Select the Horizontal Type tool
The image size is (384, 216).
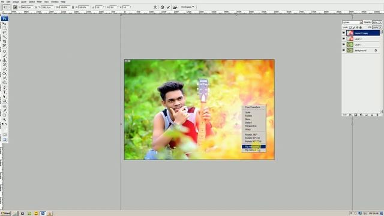pos(4,92)
